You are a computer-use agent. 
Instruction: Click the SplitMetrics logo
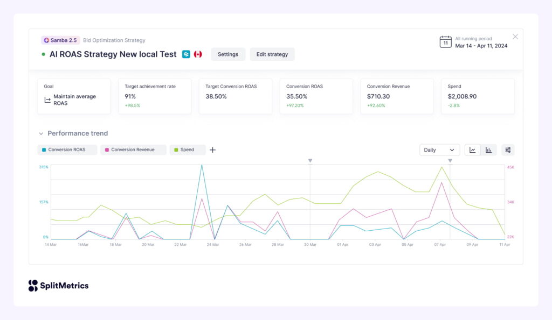point(58,286)
